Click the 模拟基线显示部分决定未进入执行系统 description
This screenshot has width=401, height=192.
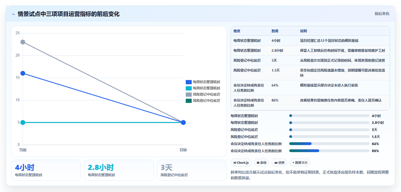click(329, 85)
